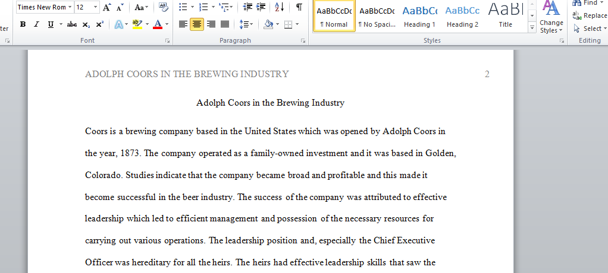Click the document title 'Adolph Coors in the Brewing Industry'

(x=270, y=103)
